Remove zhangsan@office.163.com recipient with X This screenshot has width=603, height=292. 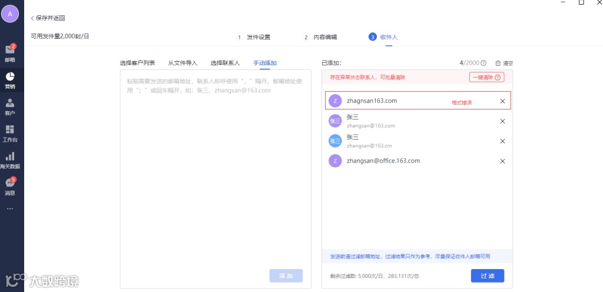[x=502, y=161]
